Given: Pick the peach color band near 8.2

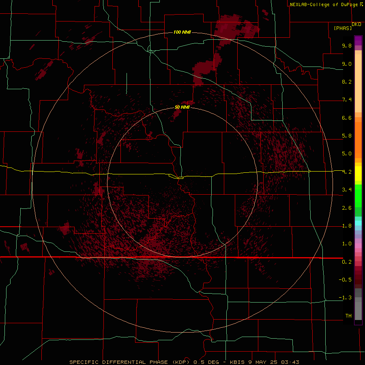Looking at the screenshot, I should coord(358,83).
